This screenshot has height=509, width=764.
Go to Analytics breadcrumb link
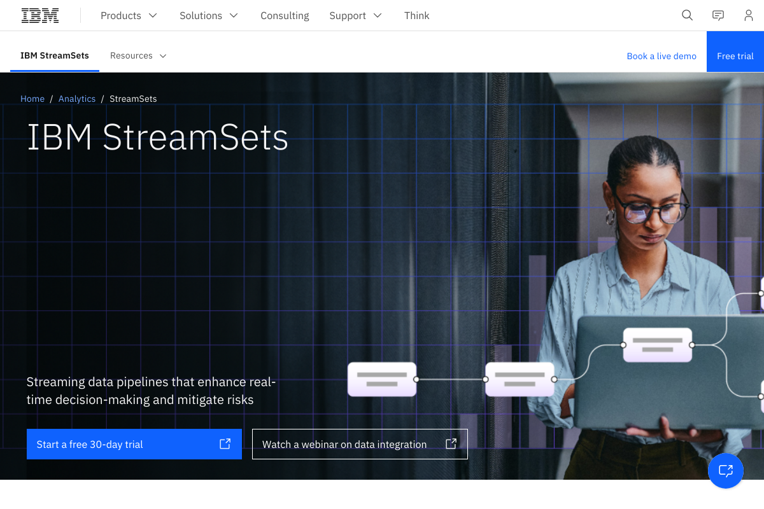click(77, 99)
